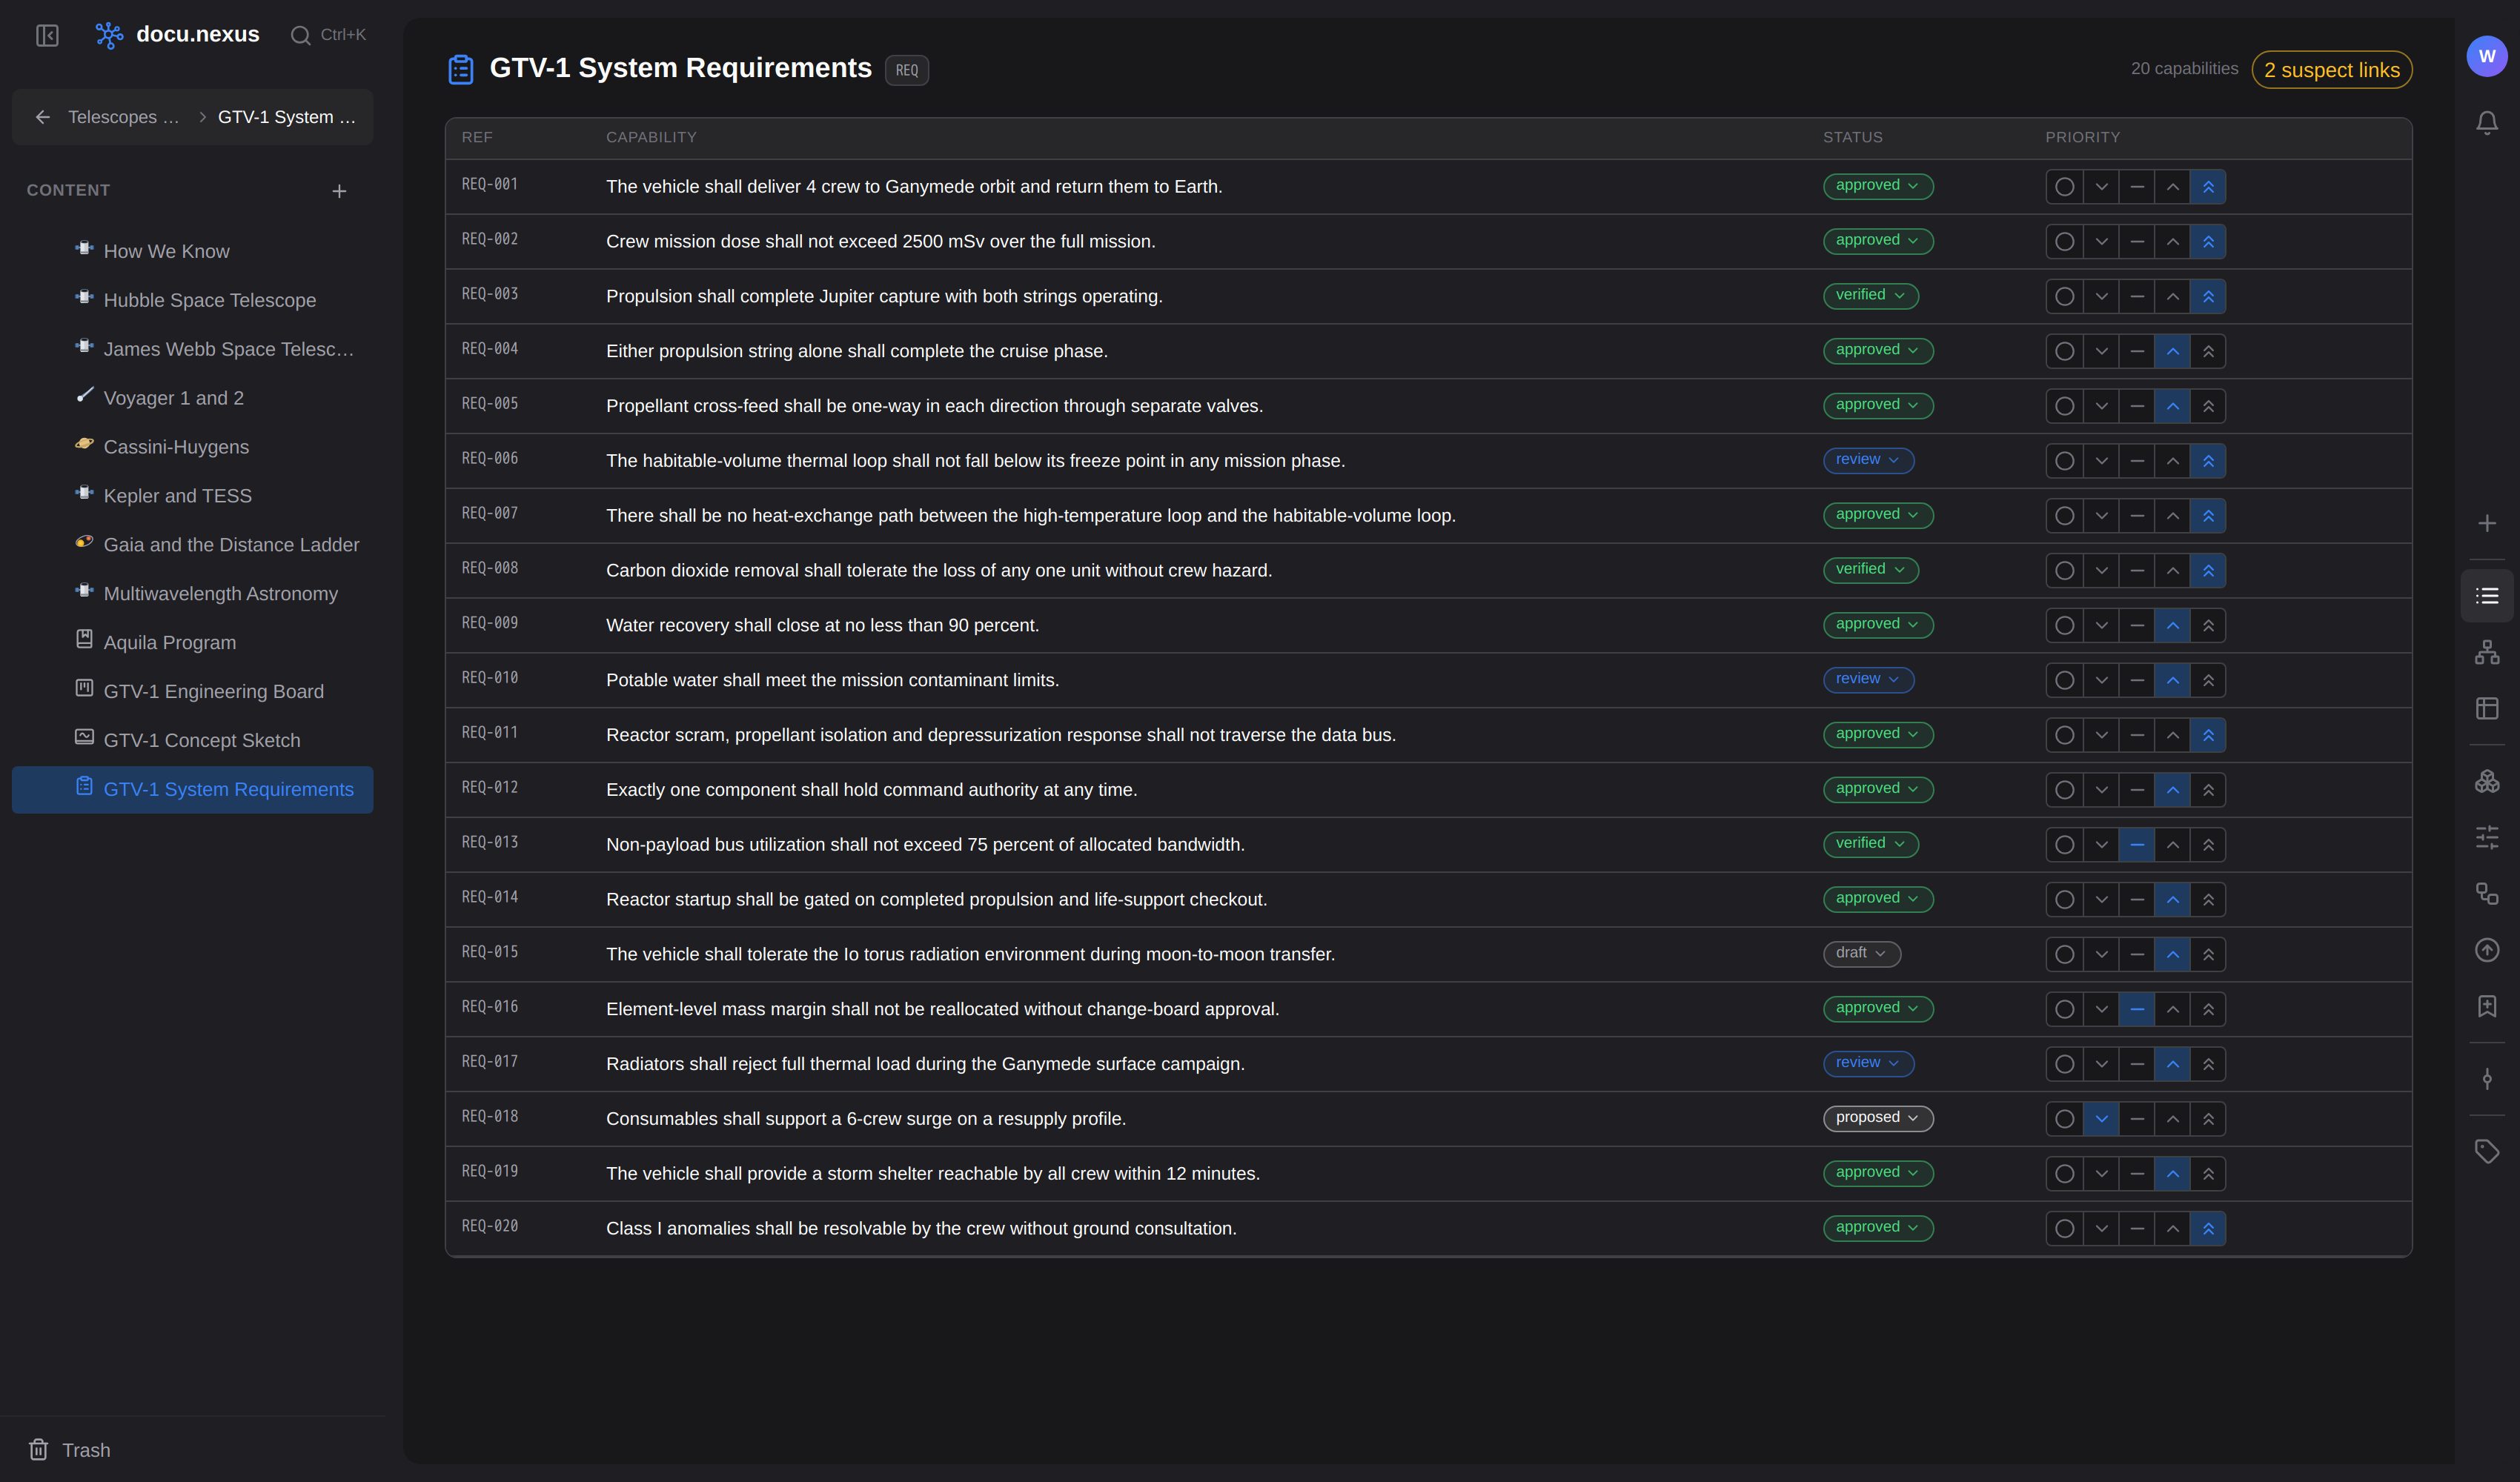
Task: Click the REQ-012 reference cell
Action: 490,788
